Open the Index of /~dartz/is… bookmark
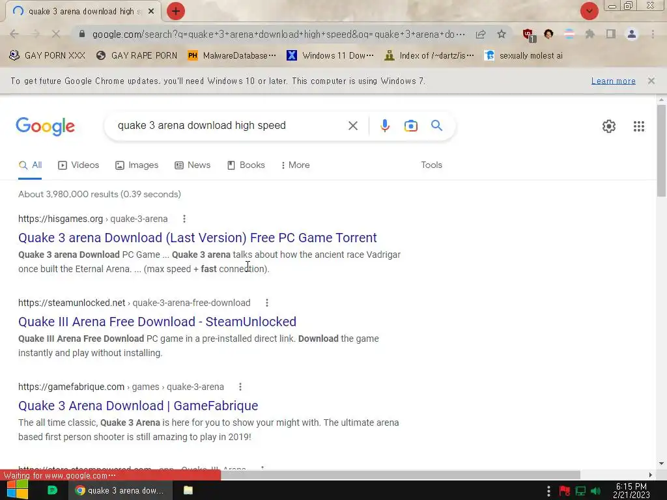This screenshot has width=667, height=500. click(x=429, y=56)
